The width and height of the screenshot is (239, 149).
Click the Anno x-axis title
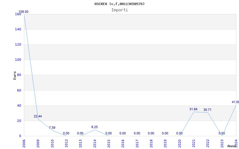coord(232,146)
